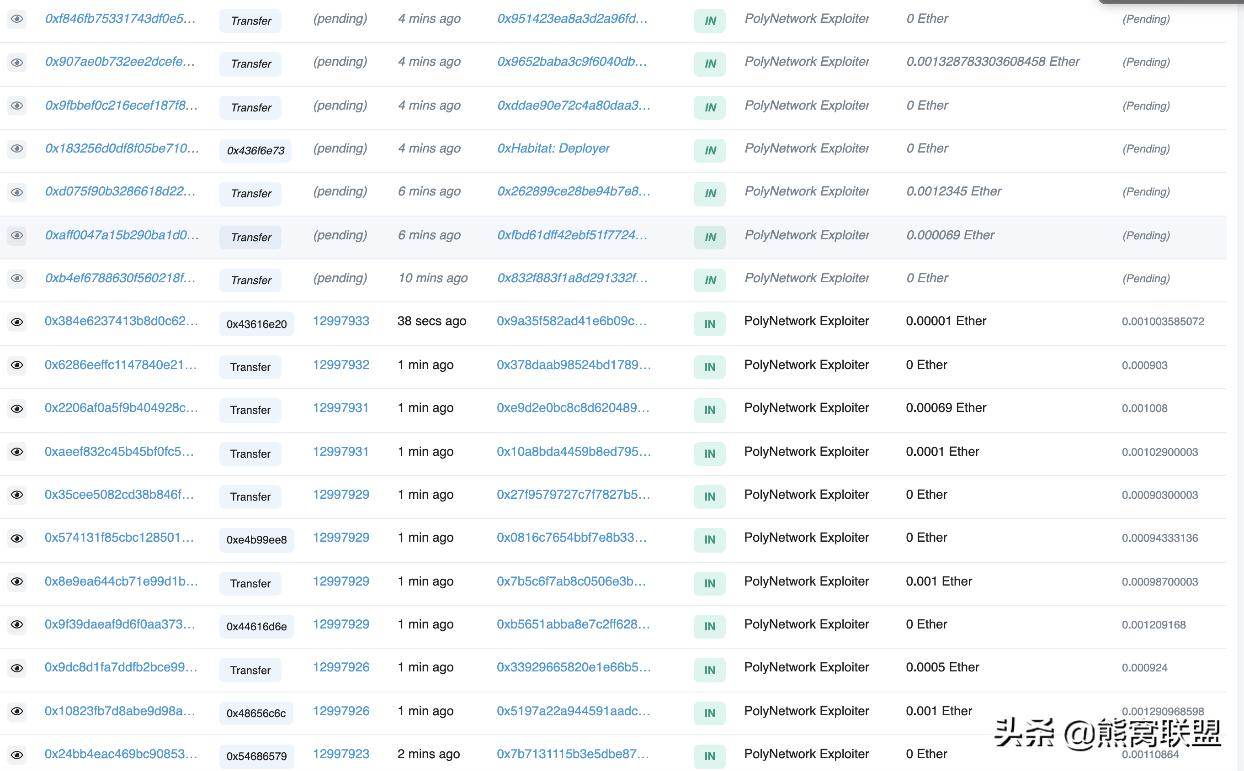Click eye icon for transaction 0x9dc8d1fa7ddfb2bce99
This screenshot has height=771, width=1244.
click(17, 668)
